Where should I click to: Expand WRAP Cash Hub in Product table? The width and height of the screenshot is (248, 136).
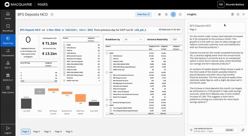[64, 80]
